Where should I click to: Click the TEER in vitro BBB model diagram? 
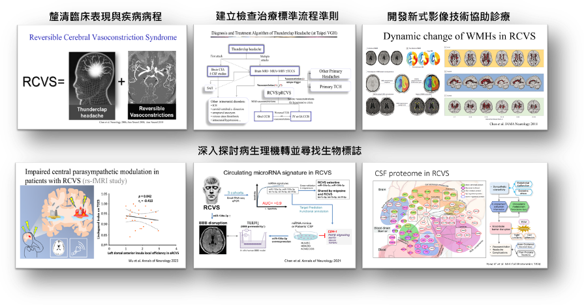pos(253,237)
